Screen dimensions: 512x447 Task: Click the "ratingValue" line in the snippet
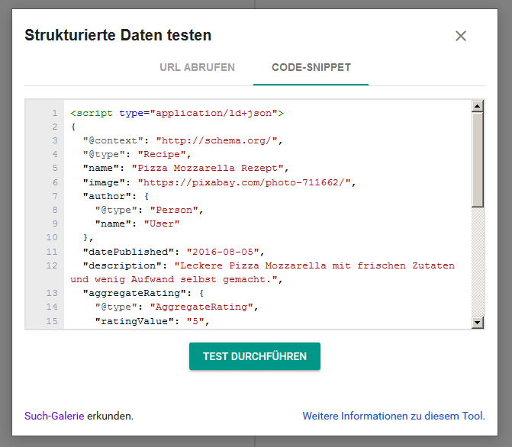pos(152,321)
